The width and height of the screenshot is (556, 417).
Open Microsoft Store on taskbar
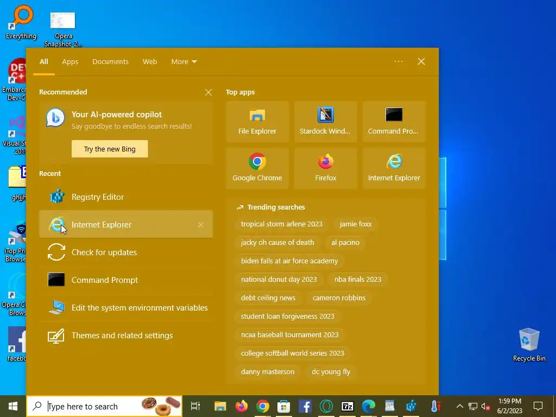coord(283,406)
